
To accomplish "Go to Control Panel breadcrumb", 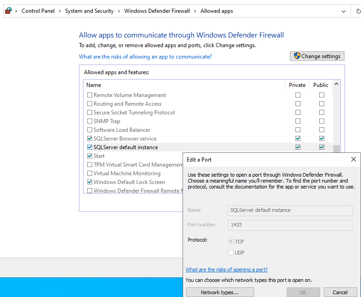I will coord(38,11).
